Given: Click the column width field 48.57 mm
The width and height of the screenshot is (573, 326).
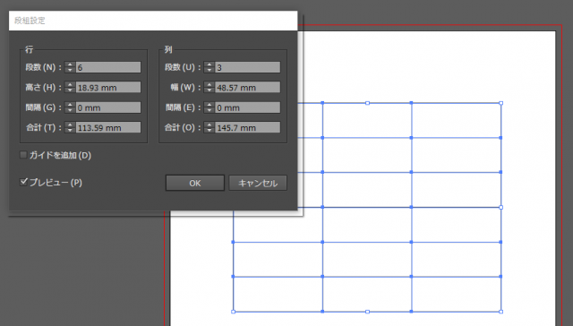Looking at the screenshot, I should [x=248, y=88].
